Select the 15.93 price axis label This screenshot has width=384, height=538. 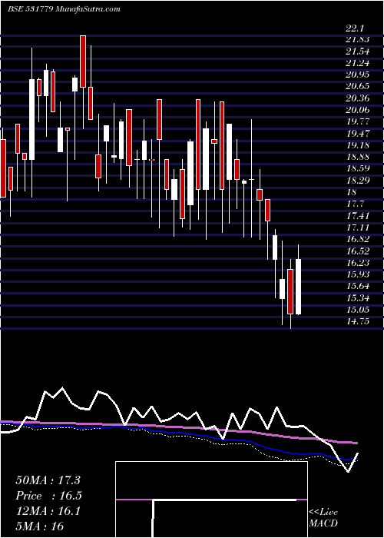(x=357, y=275)
